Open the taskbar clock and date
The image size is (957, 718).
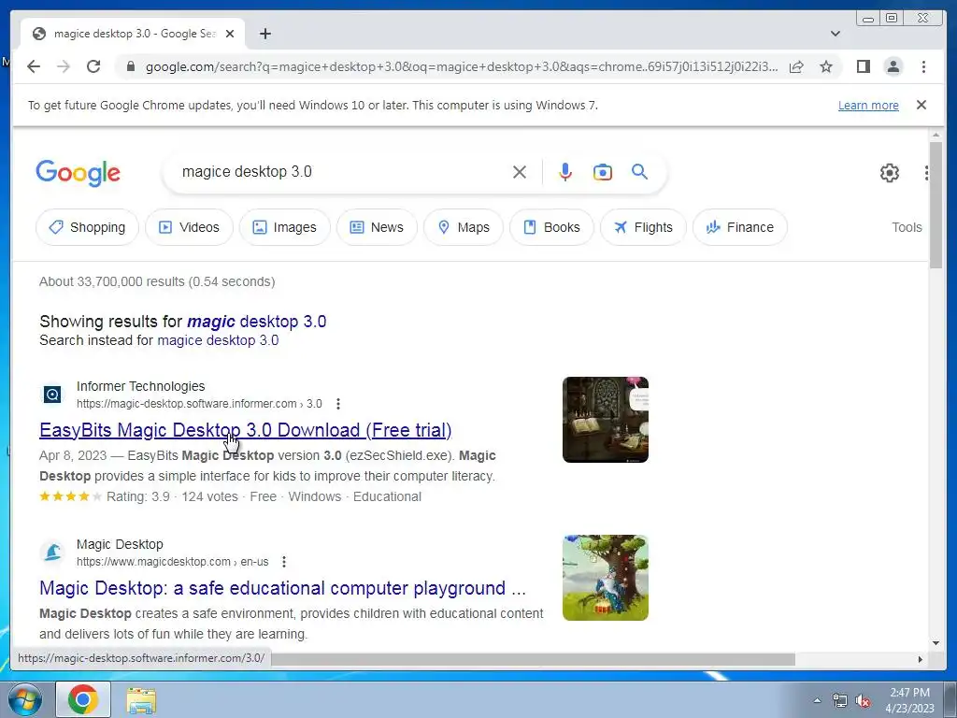click(x=909, y=700)
